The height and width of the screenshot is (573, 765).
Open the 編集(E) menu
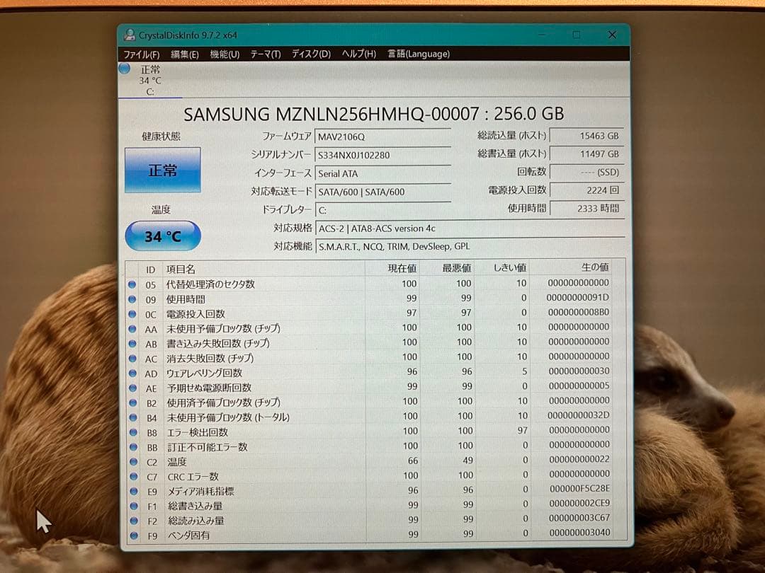tap(183, 54)
